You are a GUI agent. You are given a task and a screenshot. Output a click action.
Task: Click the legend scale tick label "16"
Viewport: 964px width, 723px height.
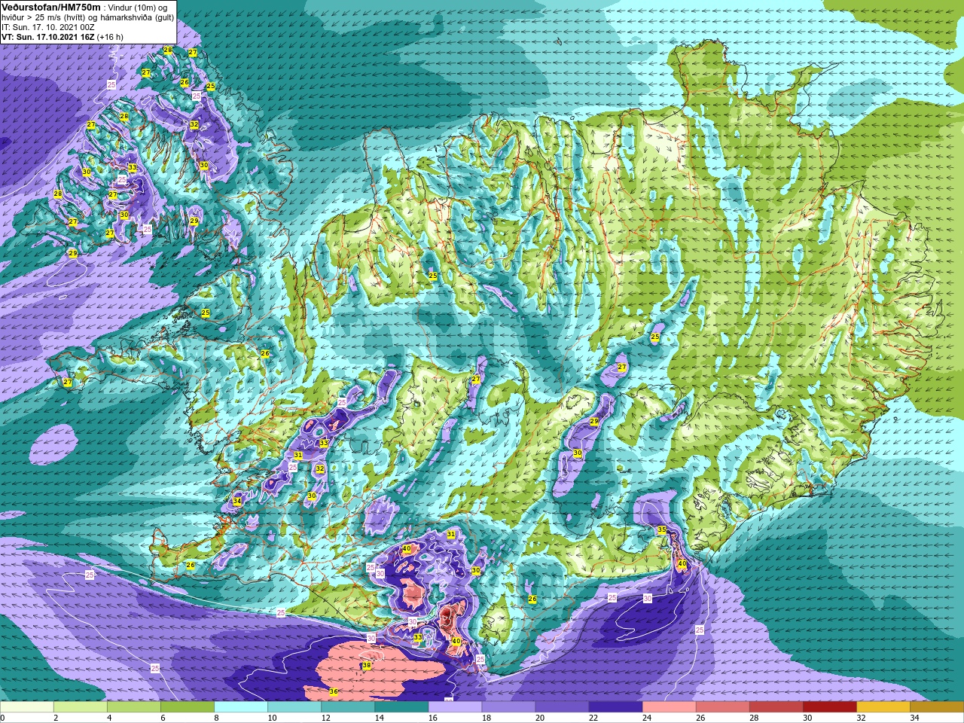point(433,718)
